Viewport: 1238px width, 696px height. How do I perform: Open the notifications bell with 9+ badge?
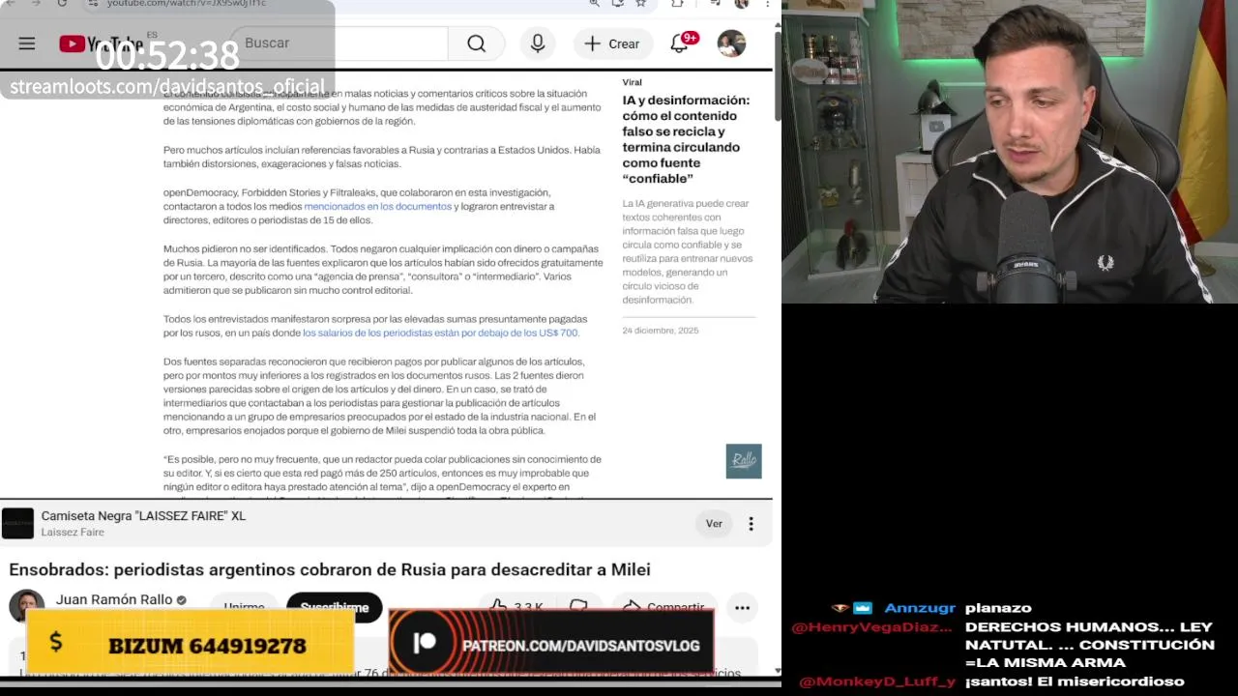point(680,43)
